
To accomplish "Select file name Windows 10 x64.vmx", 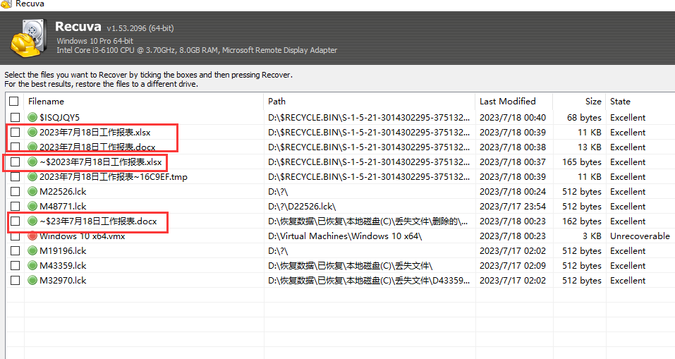I will click(x=83, y=236).
